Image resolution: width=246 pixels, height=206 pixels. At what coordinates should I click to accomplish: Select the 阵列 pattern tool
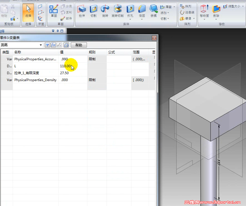(185, 6)
